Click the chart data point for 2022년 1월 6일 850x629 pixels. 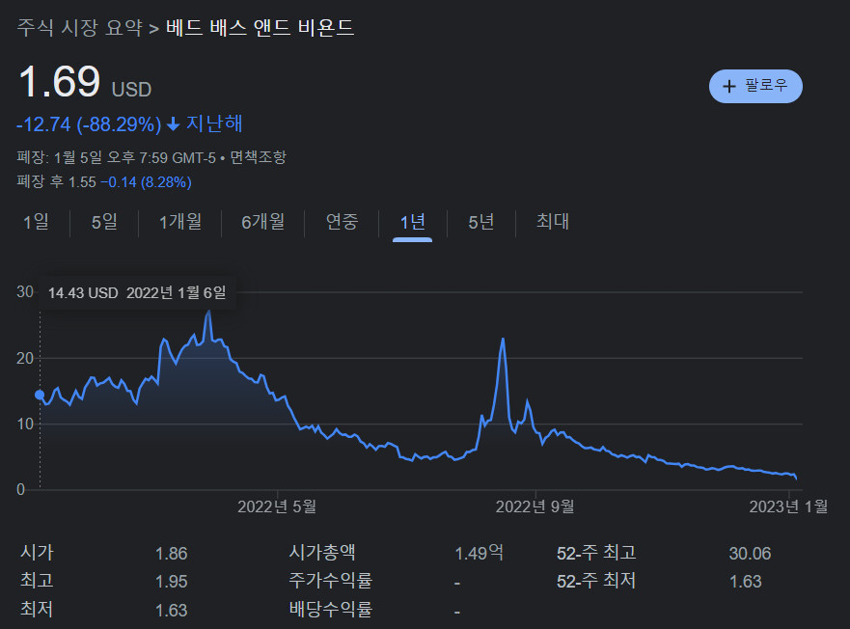tap(40, 395)
